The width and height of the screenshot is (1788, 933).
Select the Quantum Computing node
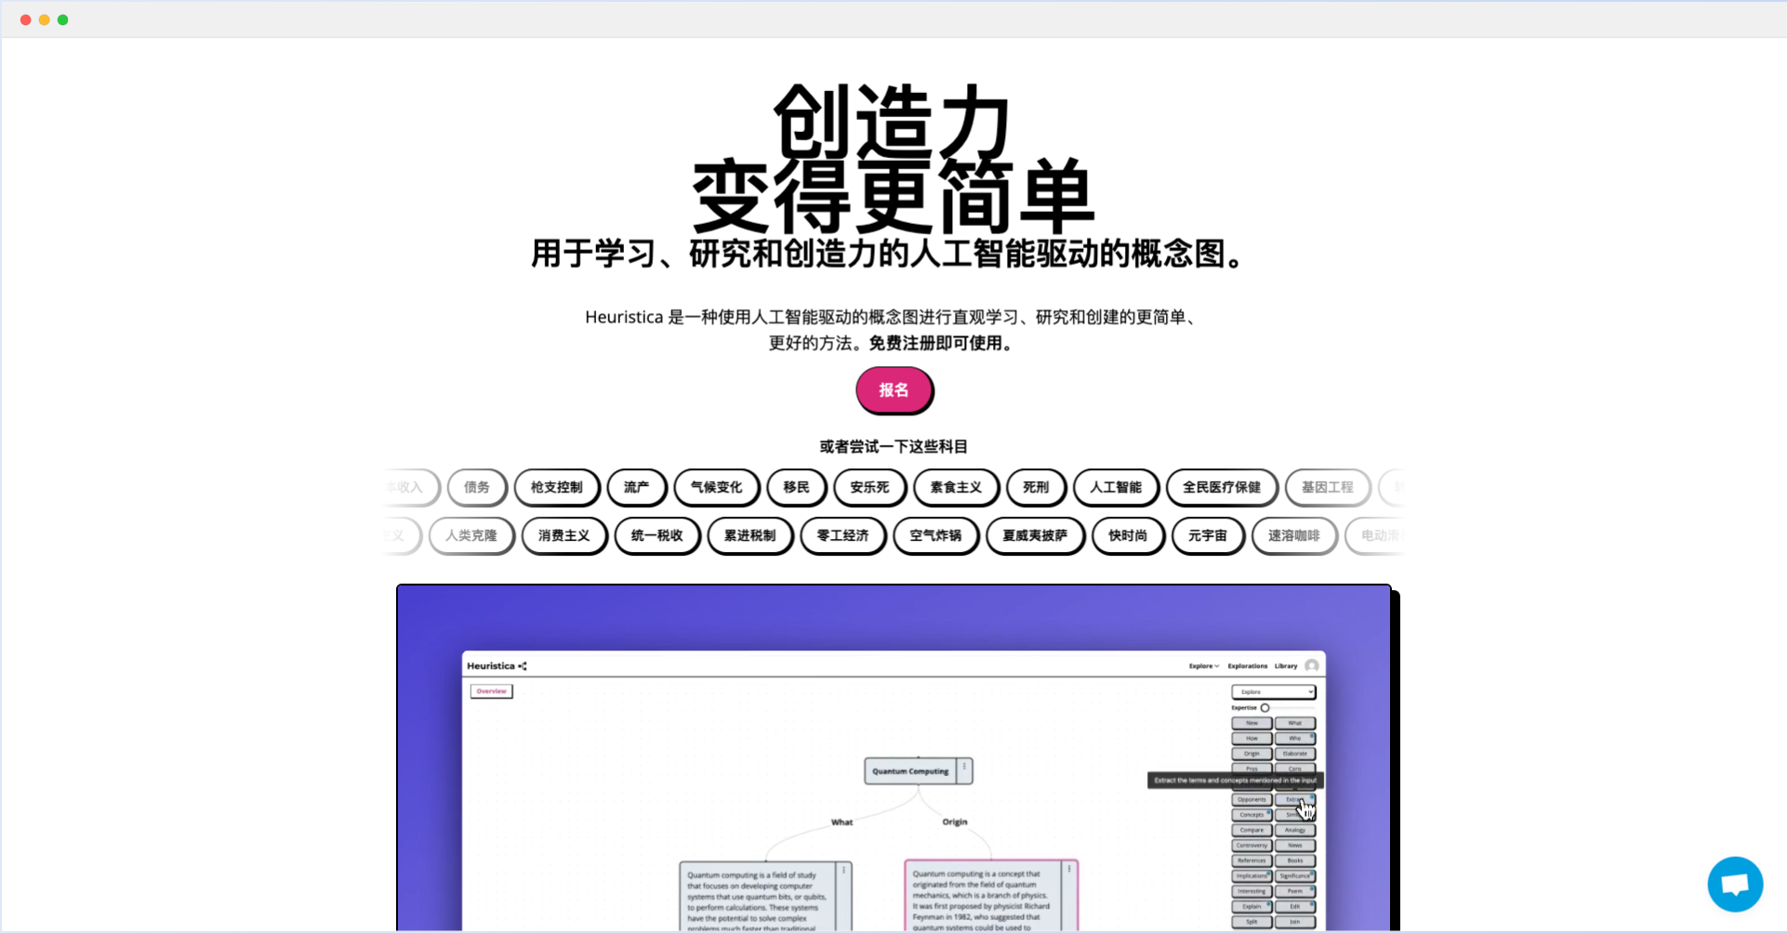coord(910,771)
